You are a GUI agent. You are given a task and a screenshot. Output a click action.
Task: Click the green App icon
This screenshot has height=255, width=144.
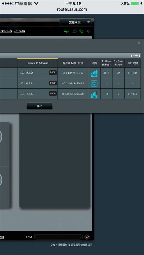[67, 31]
